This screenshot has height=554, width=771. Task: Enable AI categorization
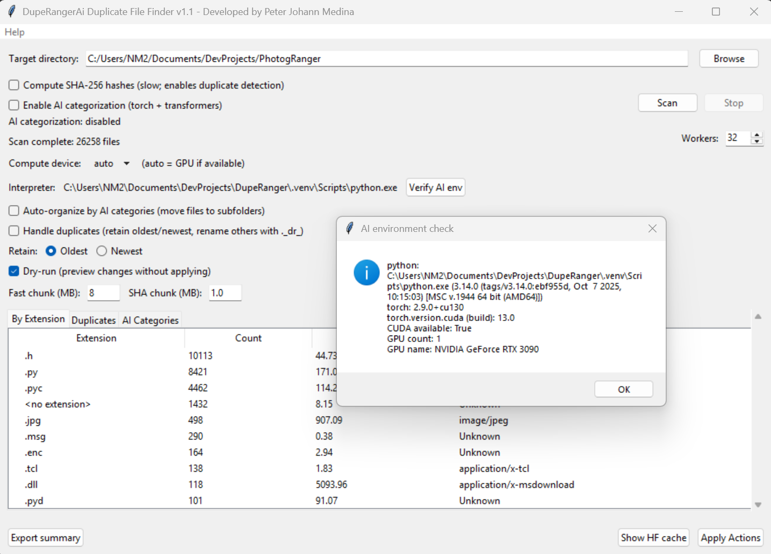pos(13,105)
